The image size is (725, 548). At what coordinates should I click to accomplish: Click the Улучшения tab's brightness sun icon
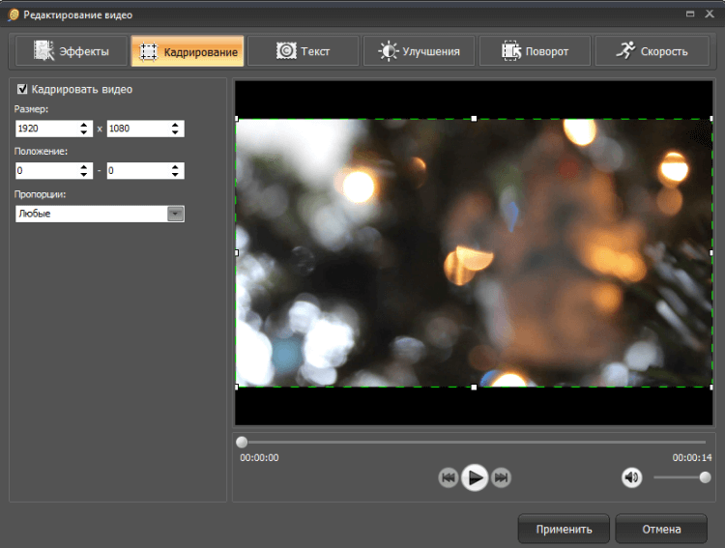(x=388, y=51)
